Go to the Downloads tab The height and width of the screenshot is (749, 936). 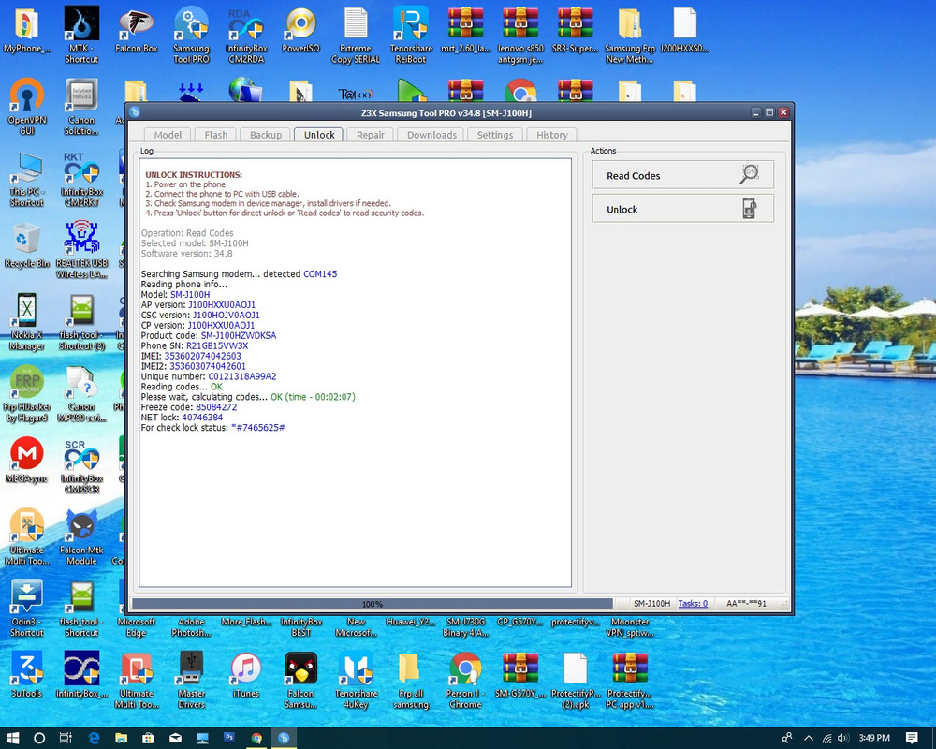431,135
